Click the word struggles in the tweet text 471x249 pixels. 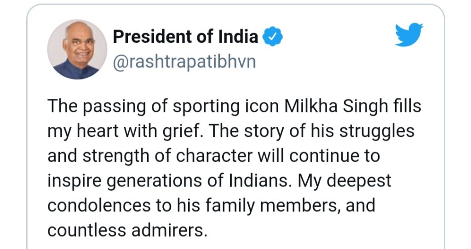[377, 131]
